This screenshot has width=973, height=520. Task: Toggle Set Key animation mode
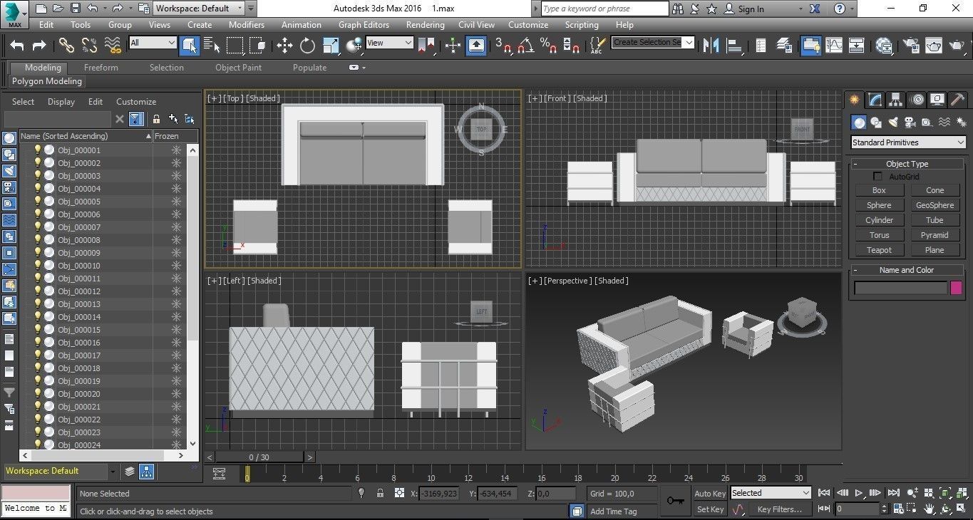(x=710, y=509)
